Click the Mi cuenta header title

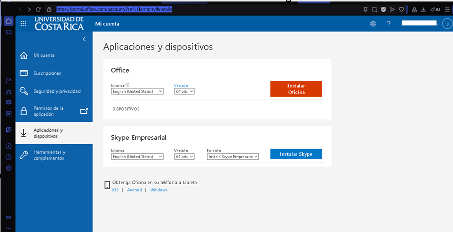point(107,24)
